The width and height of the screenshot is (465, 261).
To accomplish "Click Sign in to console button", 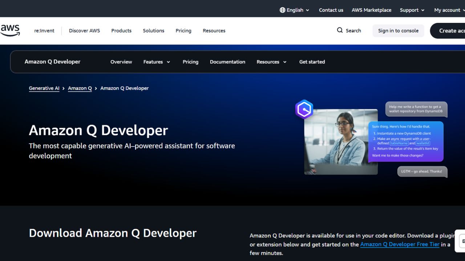I will point(398,31).
